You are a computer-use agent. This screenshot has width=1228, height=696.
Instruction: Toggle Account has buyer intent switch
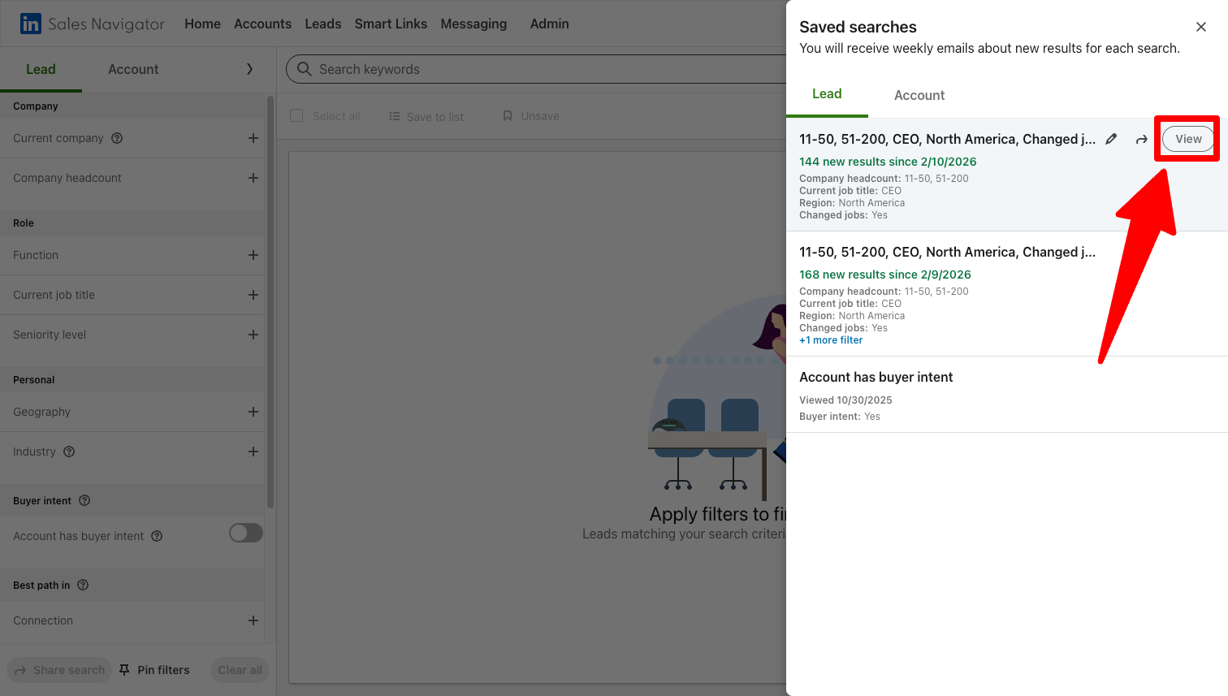[x=246, y=533]
